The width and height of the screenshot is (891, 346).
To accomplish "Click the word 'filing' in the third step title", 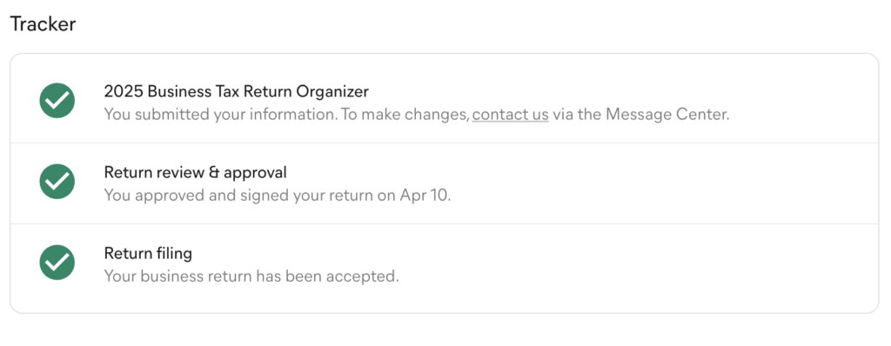I will pos(174,253).
